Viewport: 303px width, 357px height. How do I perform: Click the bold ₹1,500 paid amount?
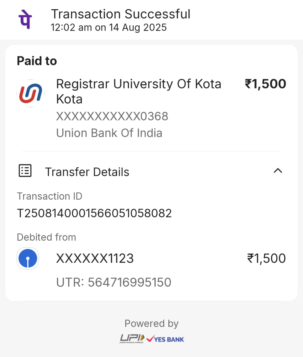265,84
